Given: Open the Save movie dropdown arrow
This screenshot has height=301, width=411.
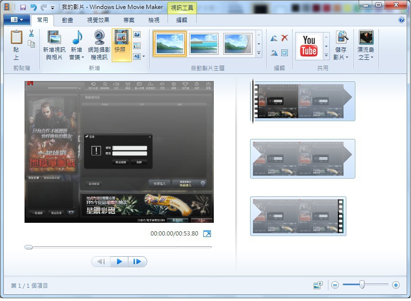Looking at the screenshot, I should pos(347,57).
